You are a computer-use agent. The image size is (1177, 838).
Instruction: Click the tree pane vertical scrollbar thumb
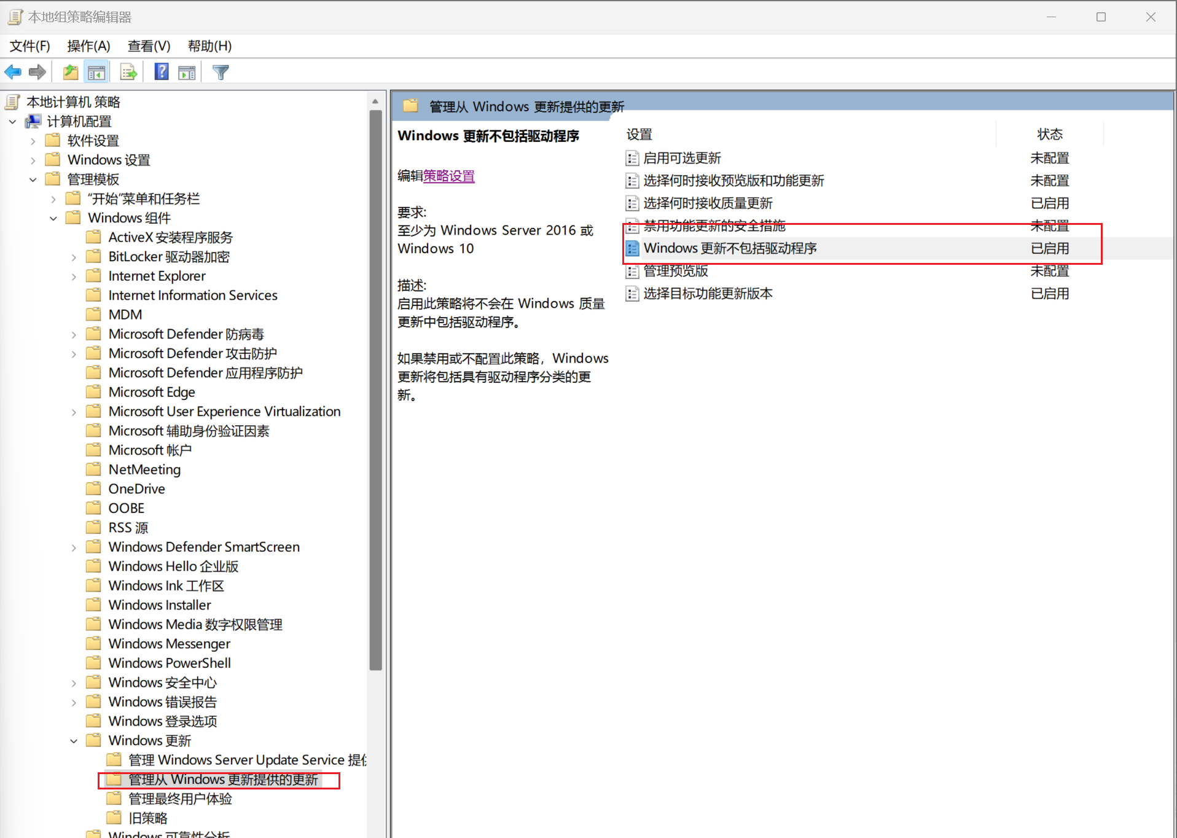click(375, 391)
